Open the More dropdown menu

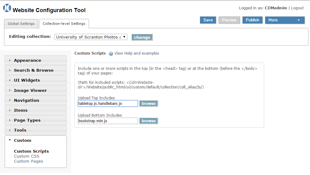point(285,20)
